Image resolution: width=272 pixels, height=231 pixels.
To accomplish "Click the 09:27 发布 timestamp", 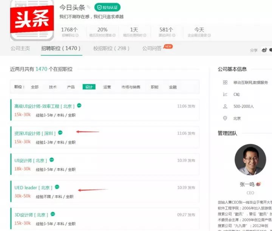I will [186, 215].
